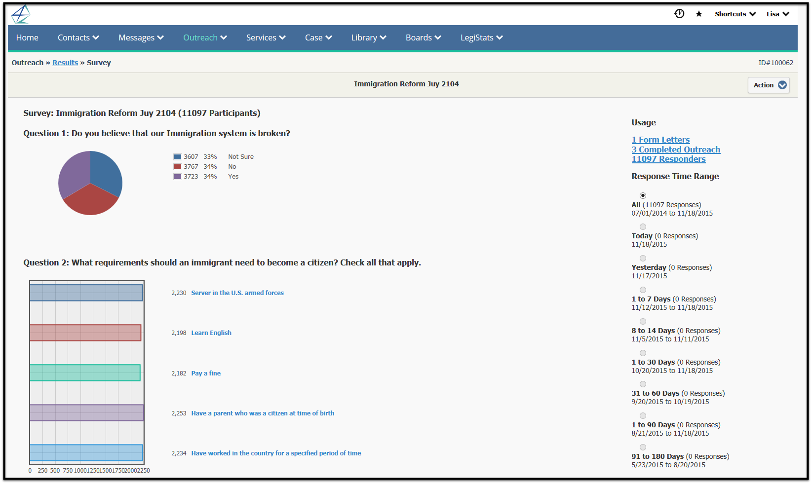Screen dimensions: 812x484
Task: Click the Immigration Reform Juy 2104 title
Action: [406, 84]
